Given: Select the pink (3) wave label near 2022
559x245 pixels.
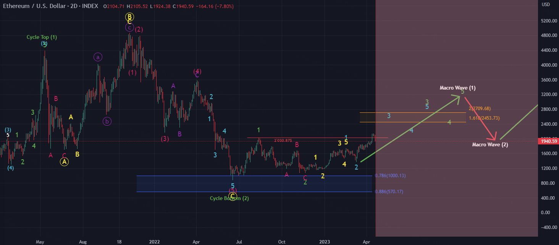Looking at the screenshot, I should pyautogui.click(x=165, y=138).
